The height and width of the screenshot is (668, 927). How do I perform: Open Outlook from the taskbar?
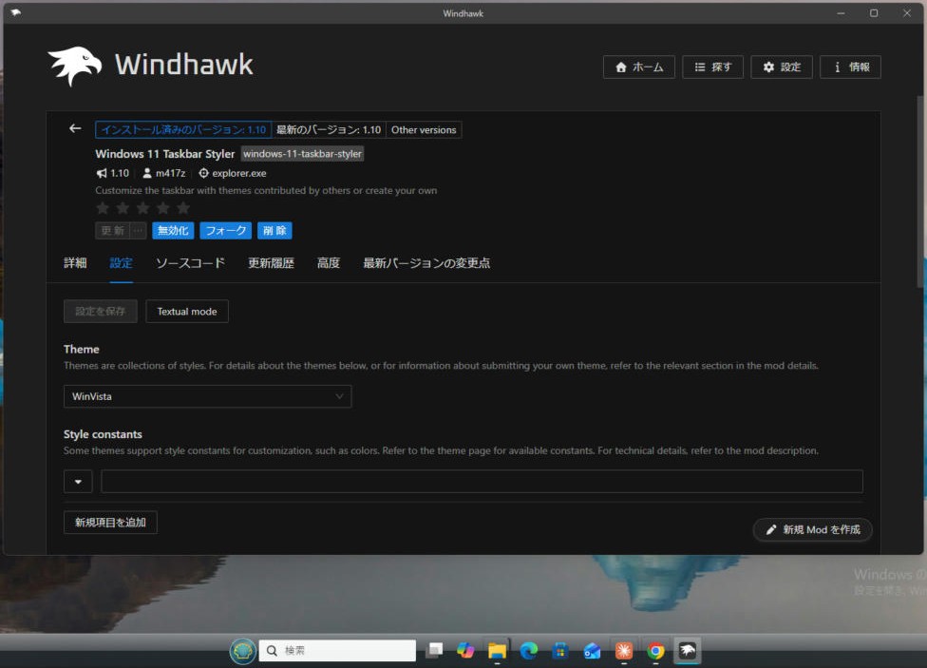click(x=592, y=651)
